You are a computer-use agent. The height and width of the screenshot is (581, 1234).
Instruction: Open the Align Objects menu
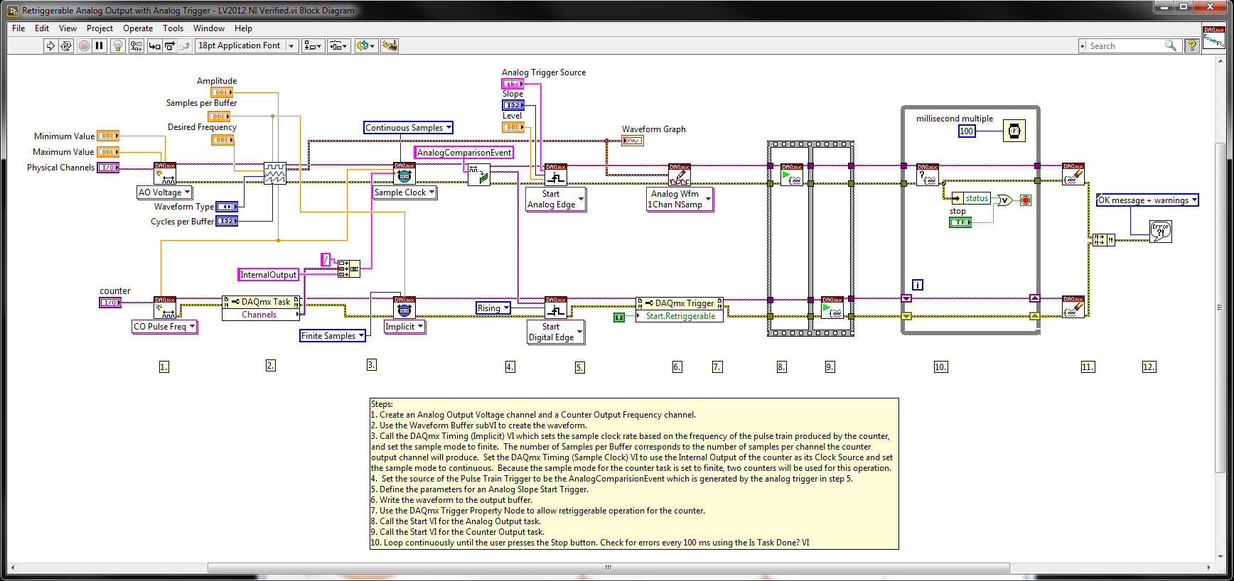[x=313, y=45]
